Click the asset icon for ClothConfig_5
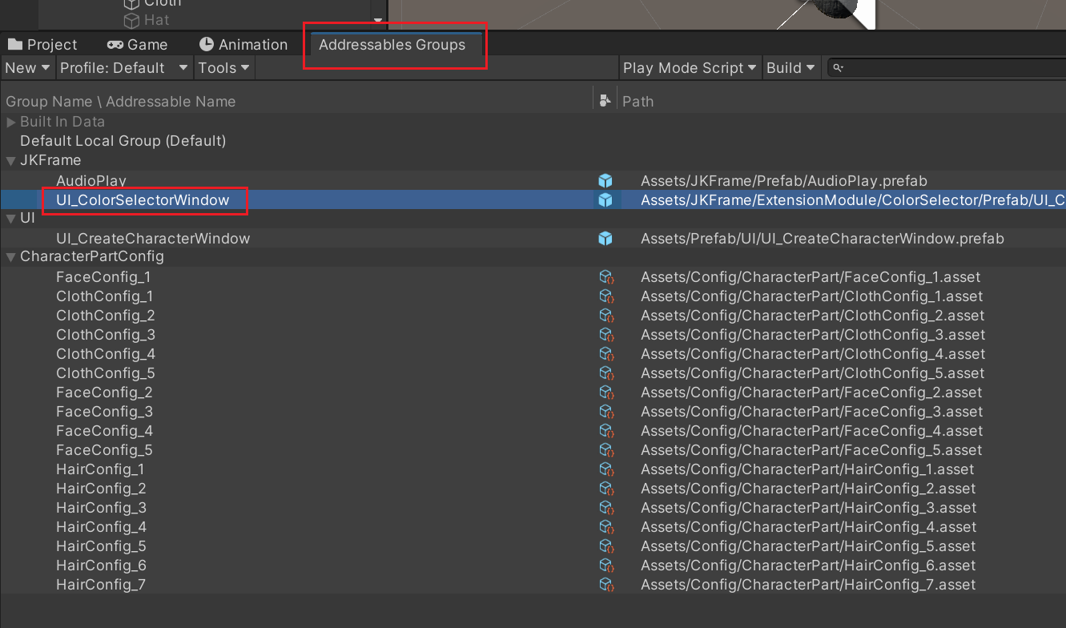Image resolution: width=1066 pixels, height=628 pixels. point(605,373)
